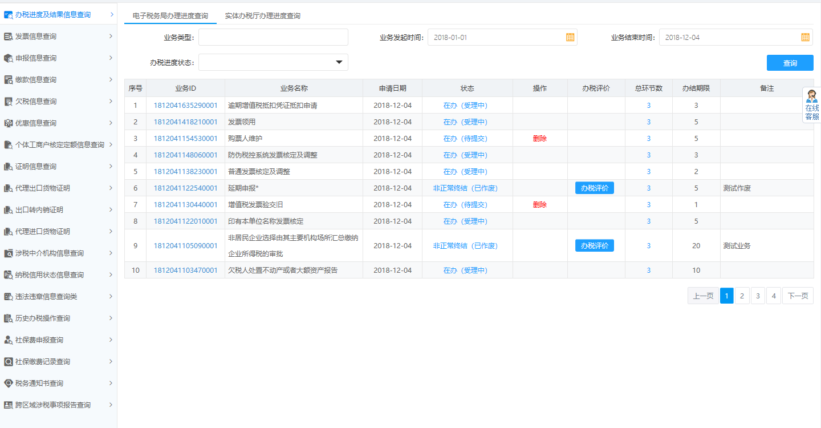Open the calendar icon beside 业务发起时间
821x428 pixels.
coord(568,37)
